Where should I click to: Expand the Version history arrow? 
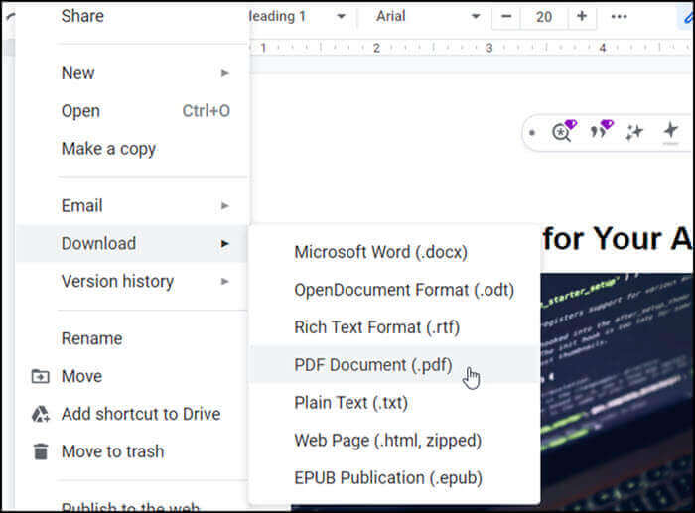tap(225, 282)
